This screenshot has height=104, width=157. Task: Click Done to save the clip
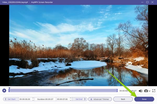pyautogui.click(x=144, y=99)
